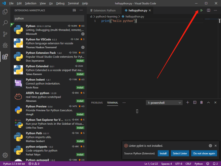Open the Terminal menu
The image size is (221, 166).
[x=73, y=3]
